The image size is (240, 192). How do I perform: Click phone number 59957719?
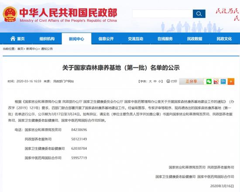click(79, 158)
